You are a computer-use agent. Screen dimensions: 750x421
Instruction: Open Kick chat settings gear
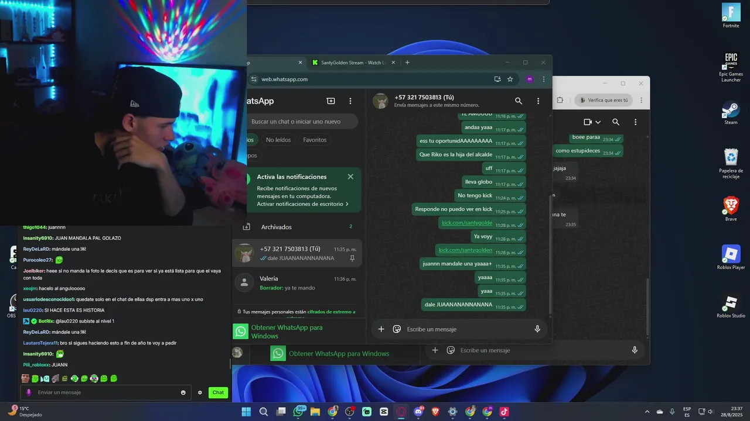coord(200,392)
